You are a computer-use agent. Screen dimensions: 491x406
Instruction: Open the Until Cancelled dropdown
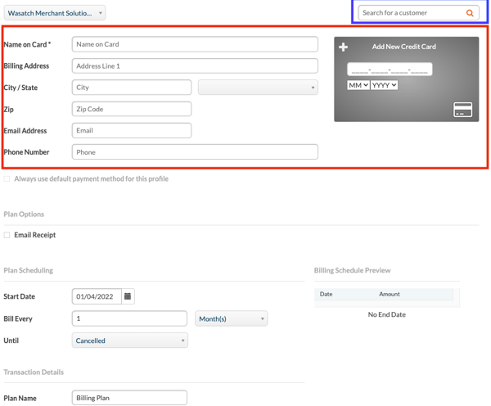(x=130, y=341)
